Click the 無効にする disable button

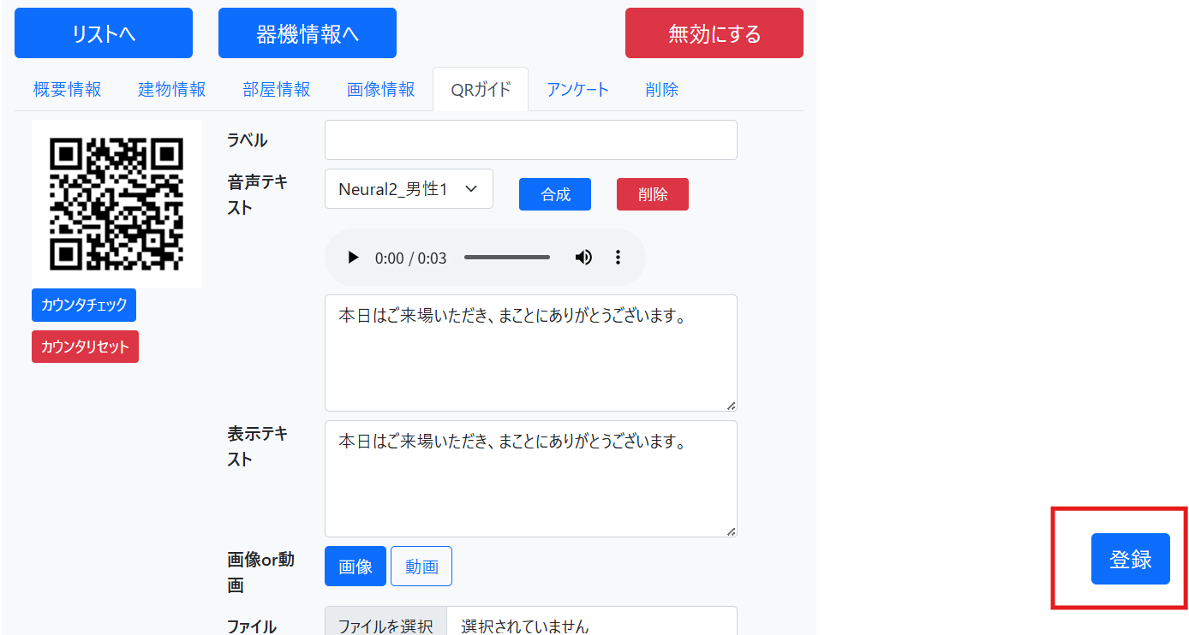714,33
